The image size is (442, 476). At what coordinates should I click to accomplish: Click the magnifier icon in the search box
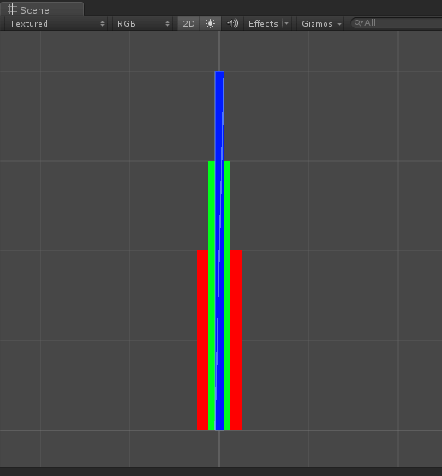(x=358, y=23)
